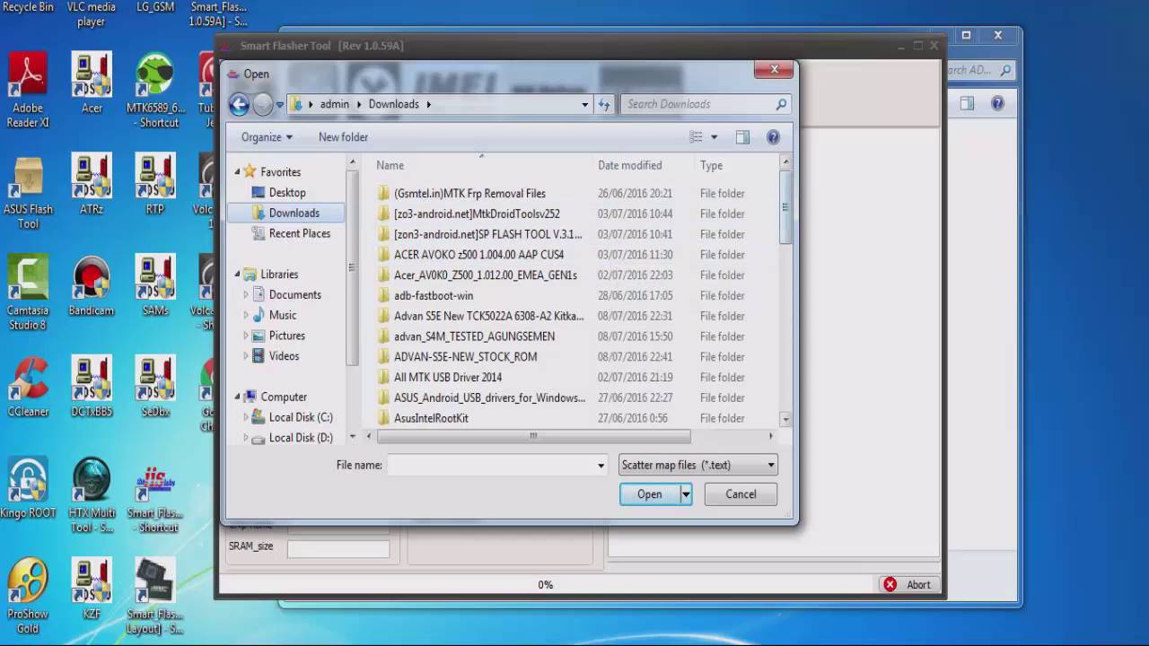
Task: Select Recent Places in Favorites
Action: coord(299,233)
